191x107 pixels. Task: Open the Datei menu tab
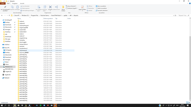click(3, 4)
